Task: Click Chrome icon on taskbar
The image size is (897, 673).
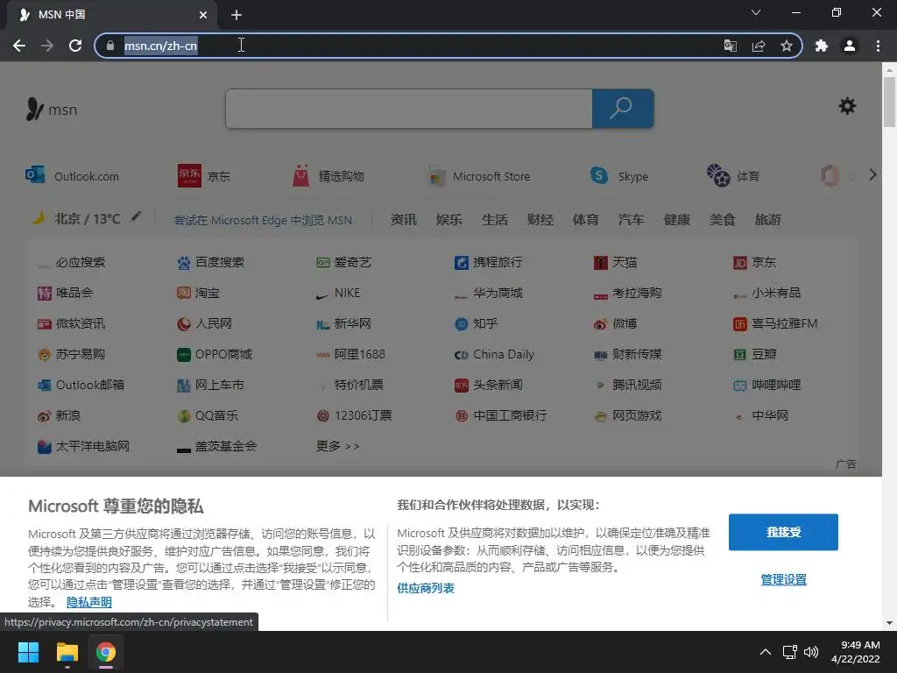Action: (x=106, y=652)
